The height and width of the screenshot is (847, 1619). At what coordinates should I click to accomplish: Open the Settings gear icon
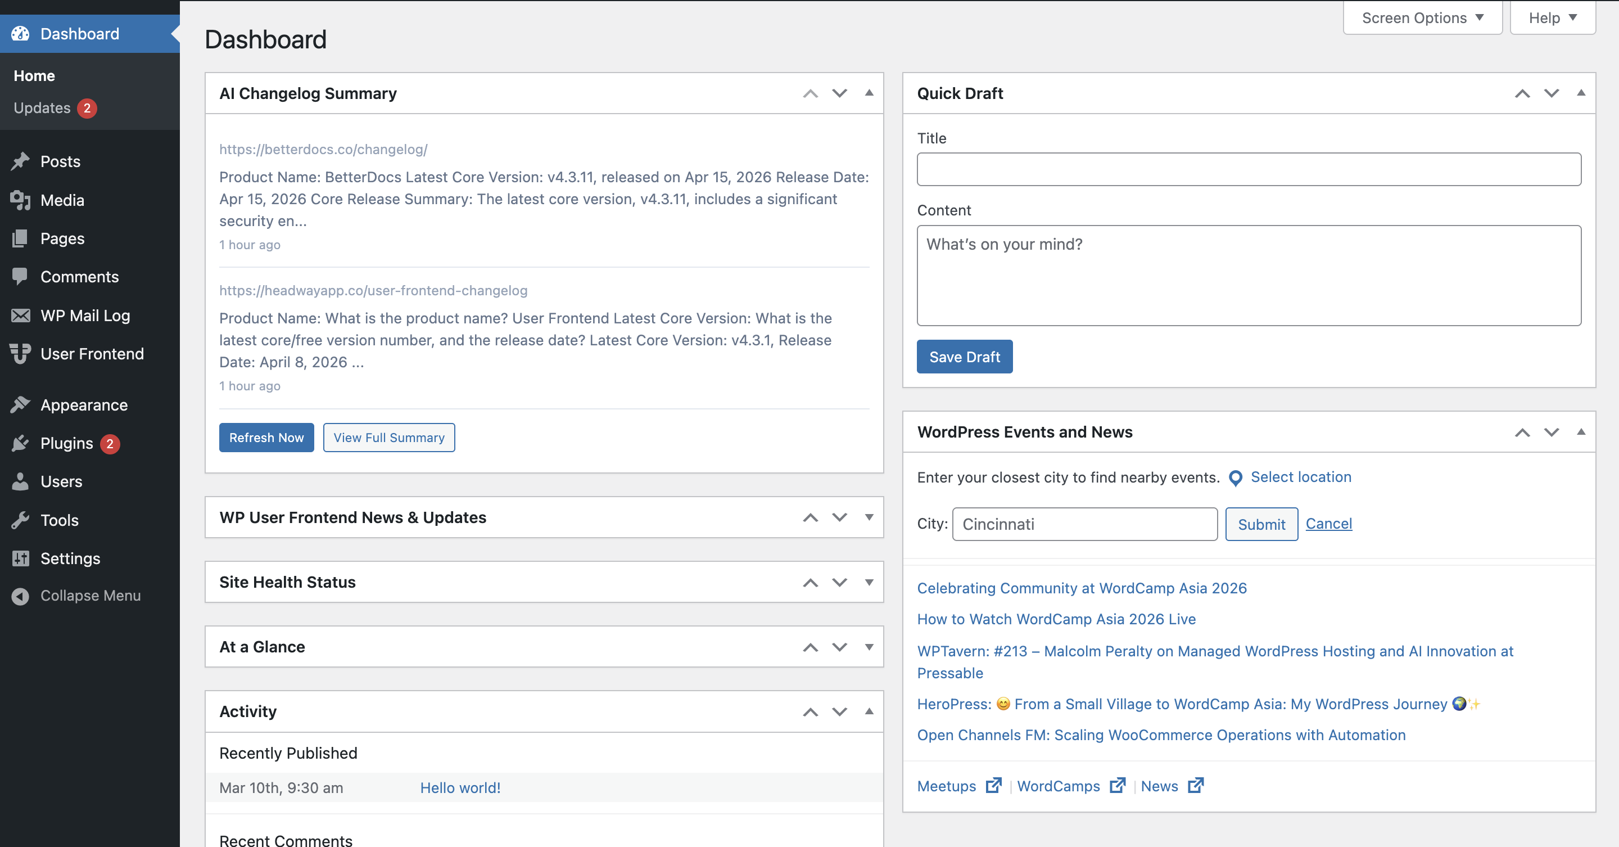click(x=21, y=558)
